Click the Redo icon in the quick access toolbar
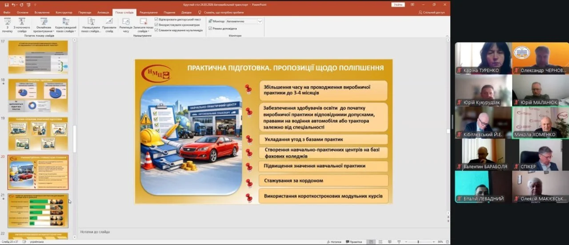 [21, 4]
